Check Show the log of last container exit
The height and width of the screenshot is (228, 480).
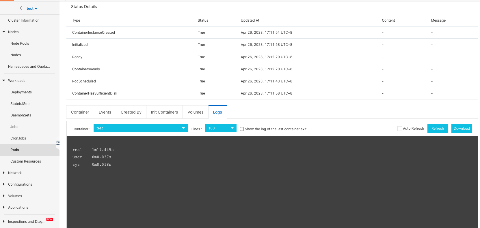(x=242, y=129)
